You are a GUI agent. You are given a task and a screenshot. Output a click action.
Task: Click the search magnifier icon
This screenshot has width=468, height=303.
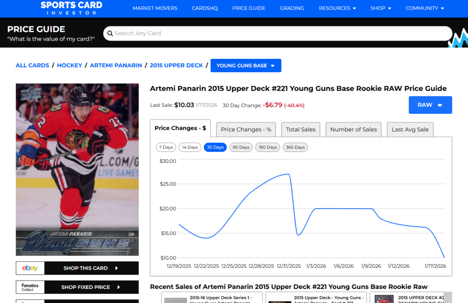tap(109, 33)
